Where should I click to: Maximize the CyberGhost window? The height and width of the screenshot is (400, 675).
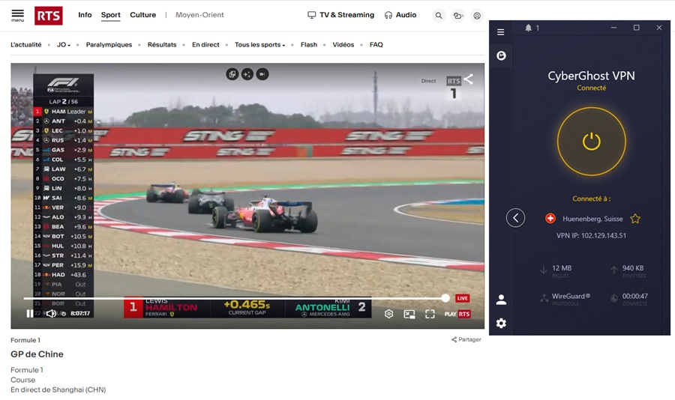click(636, 28)
